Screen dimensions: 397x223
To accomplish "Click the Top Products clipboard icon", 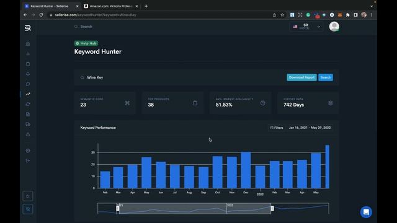I will (x=195, y=103).
